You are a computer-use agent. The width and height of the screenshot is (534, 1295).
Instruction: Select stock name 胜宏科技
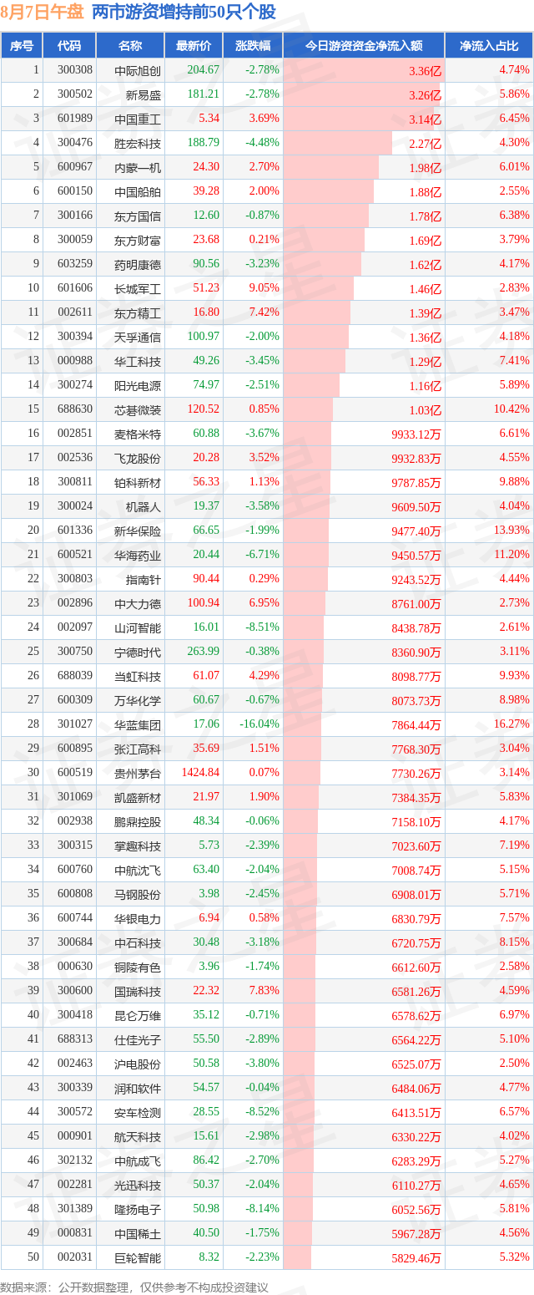pos(138,144)
